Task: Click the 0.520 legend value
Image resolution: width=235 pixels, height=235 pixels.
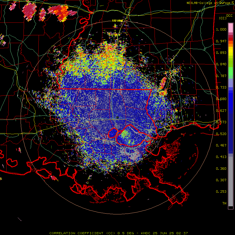Action: 221,134
